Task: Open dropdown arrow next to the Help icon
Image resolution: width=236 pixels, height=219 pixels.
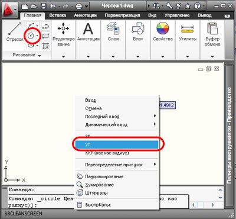Action: click(x=204, y=7)
